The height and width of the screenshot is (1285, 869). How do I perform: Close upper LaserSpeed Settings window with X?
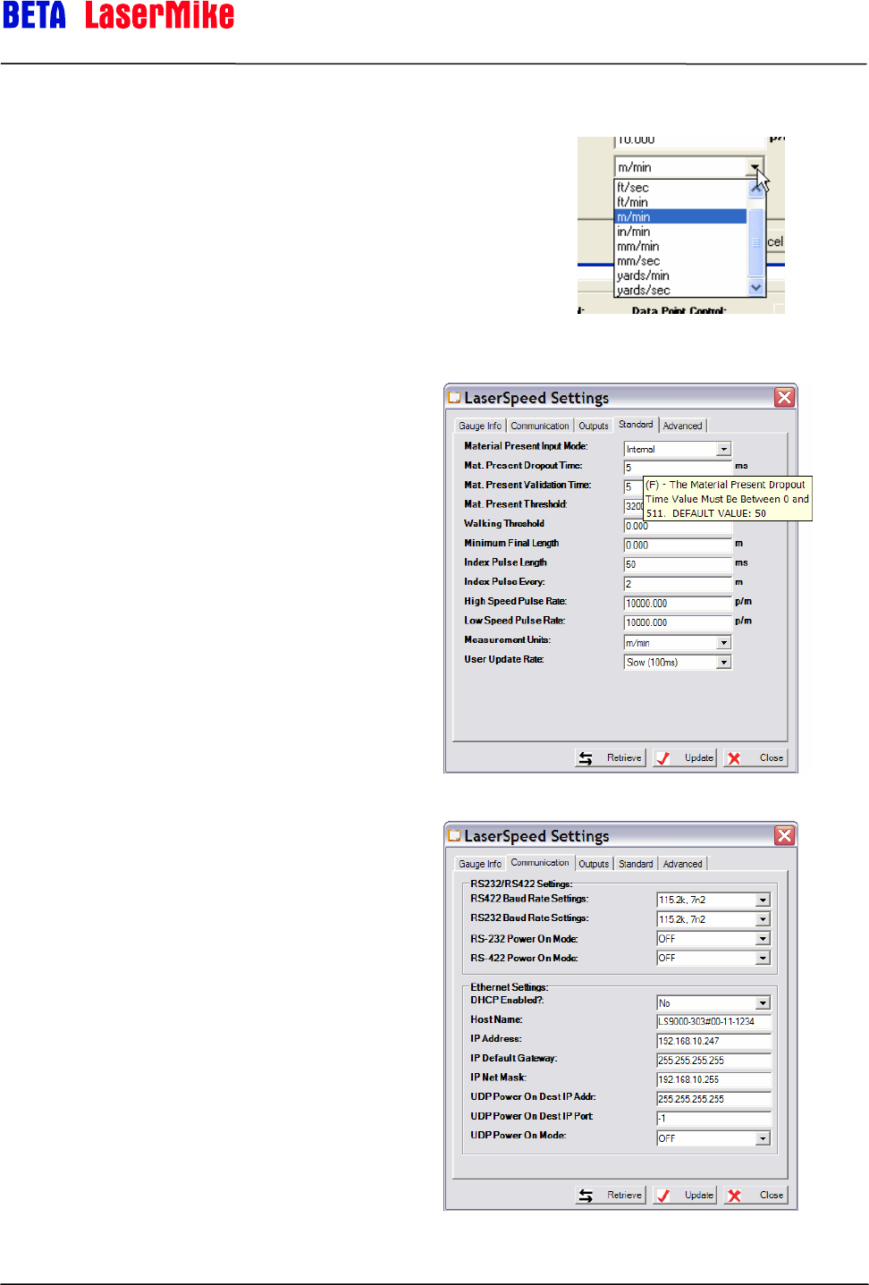(x=784, y=397)
